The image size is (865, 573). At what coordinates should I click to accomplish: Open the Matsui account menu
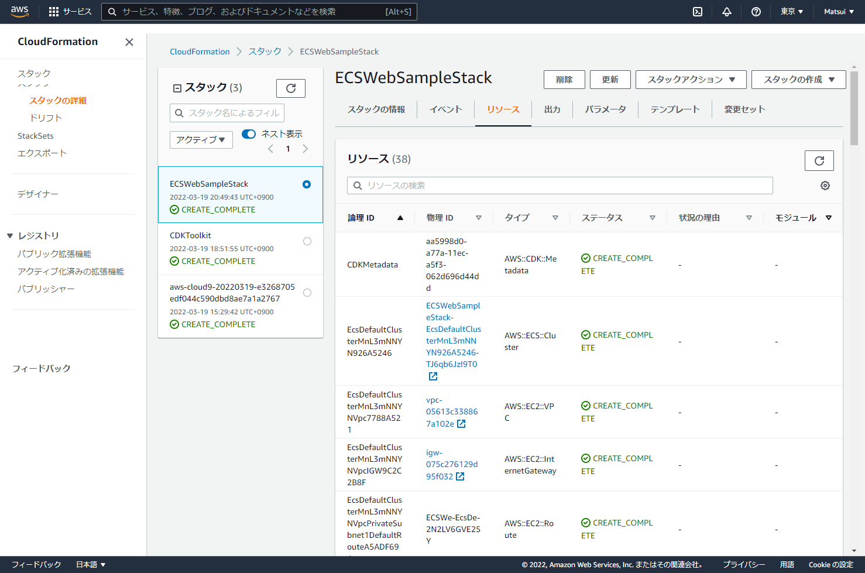pyautogui.click(x=839, y=12)
